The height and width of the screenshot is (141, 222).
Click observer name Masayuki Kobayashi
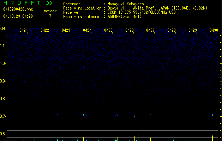[x=127, y=4]
